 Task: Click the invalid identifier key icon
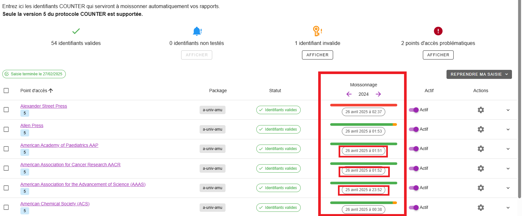coord(317,31)
